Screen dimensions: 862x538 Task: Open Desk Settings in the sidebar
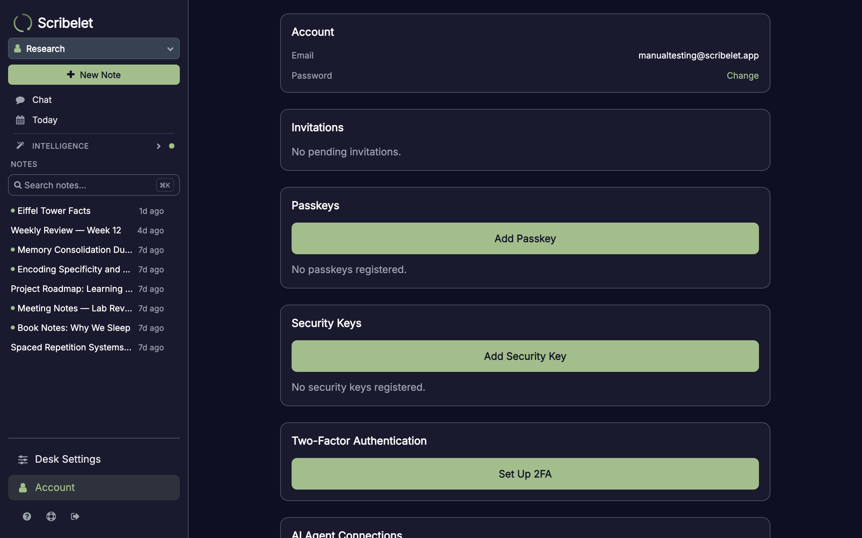pyautogui.click(x=94, y=459)
